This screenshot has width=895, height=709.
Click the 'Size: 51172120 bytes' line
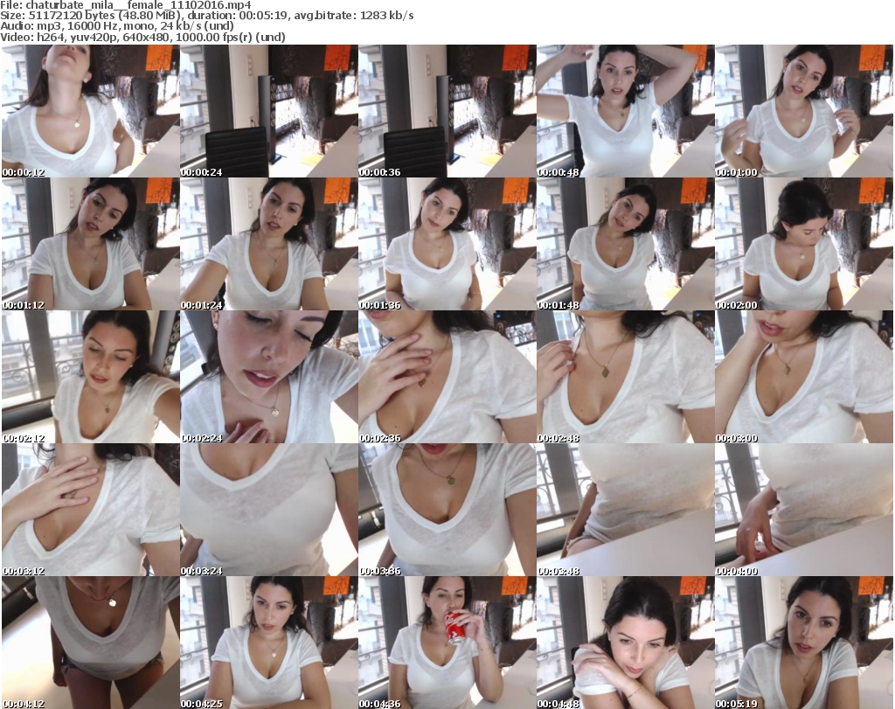tap(207, 16)
